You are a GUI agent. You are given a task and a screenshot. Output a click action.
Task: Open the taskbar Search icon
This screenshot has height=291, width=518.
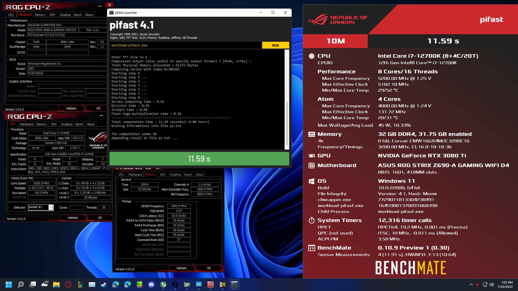21,285
